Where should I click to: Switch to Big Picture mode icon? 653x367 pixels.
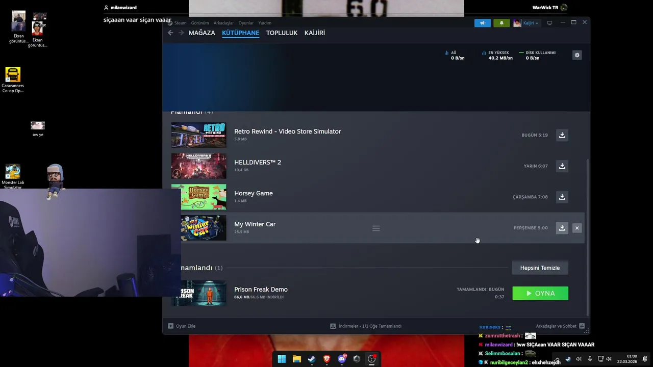coord(549,23)
